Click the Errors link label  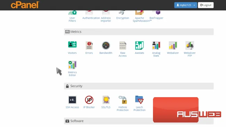pyautogui.click(x=89, y=53)
